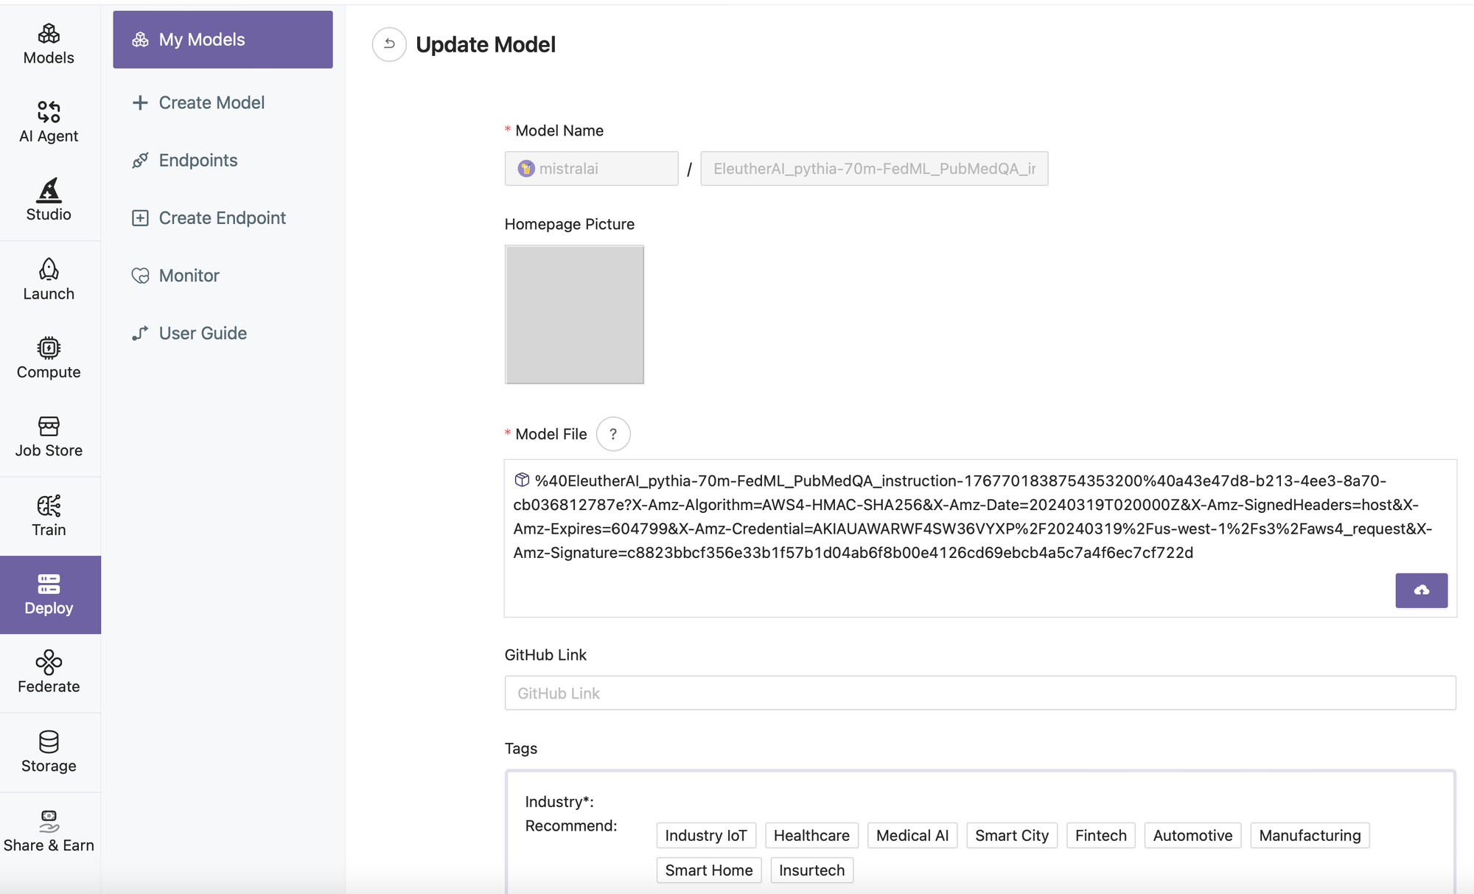
Task: Toggle the Medical AI tag
Action: point(912,835)
